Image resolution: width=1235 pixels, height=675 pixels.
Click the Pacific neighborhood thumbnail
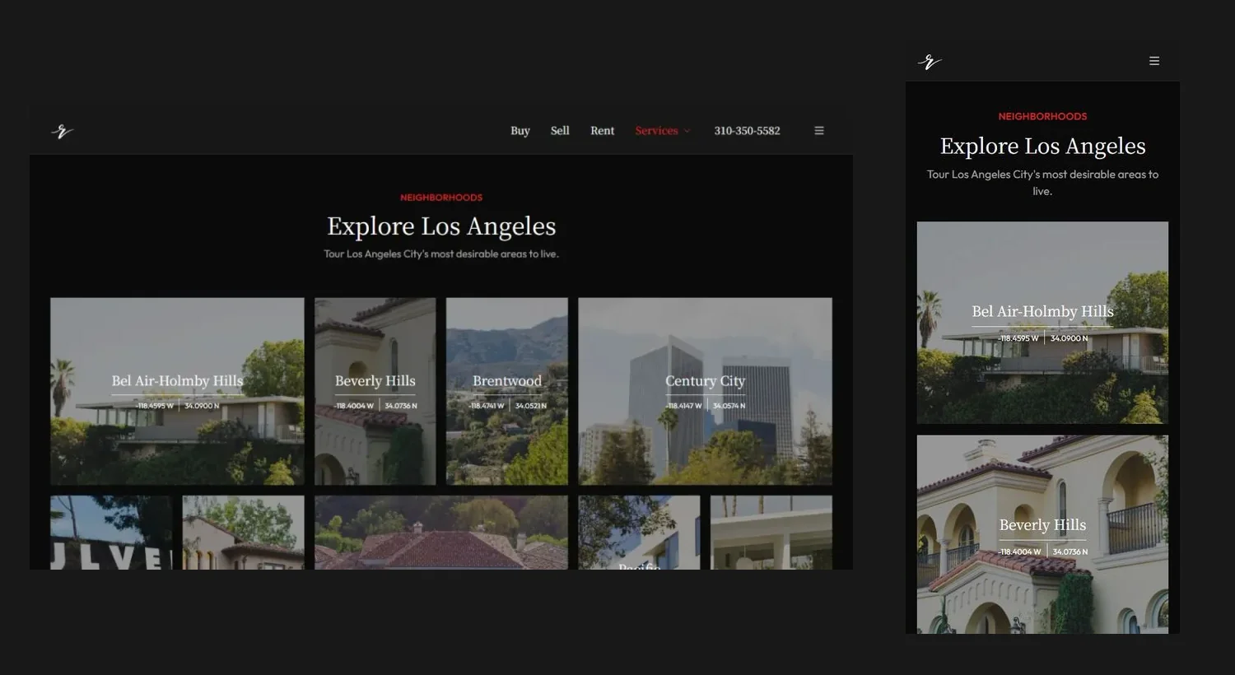(x=639, y=533)
